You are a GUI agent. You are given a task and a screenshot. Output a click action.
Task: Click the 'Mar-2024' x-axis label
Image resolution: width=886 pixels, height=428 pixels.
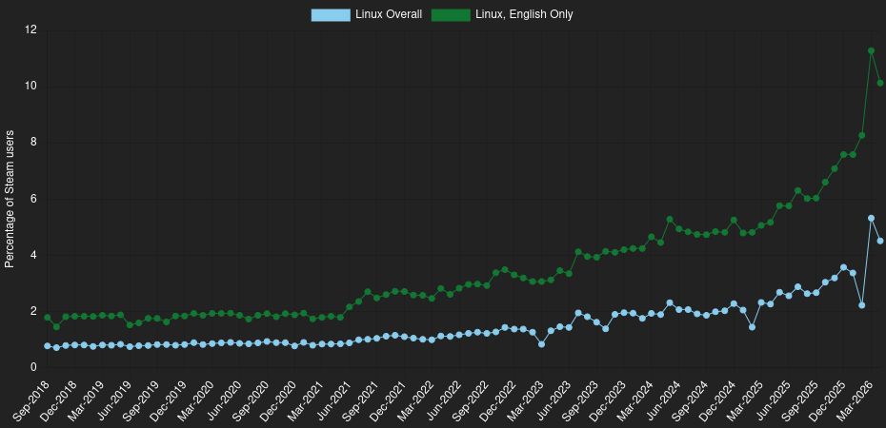pos(635,399)
